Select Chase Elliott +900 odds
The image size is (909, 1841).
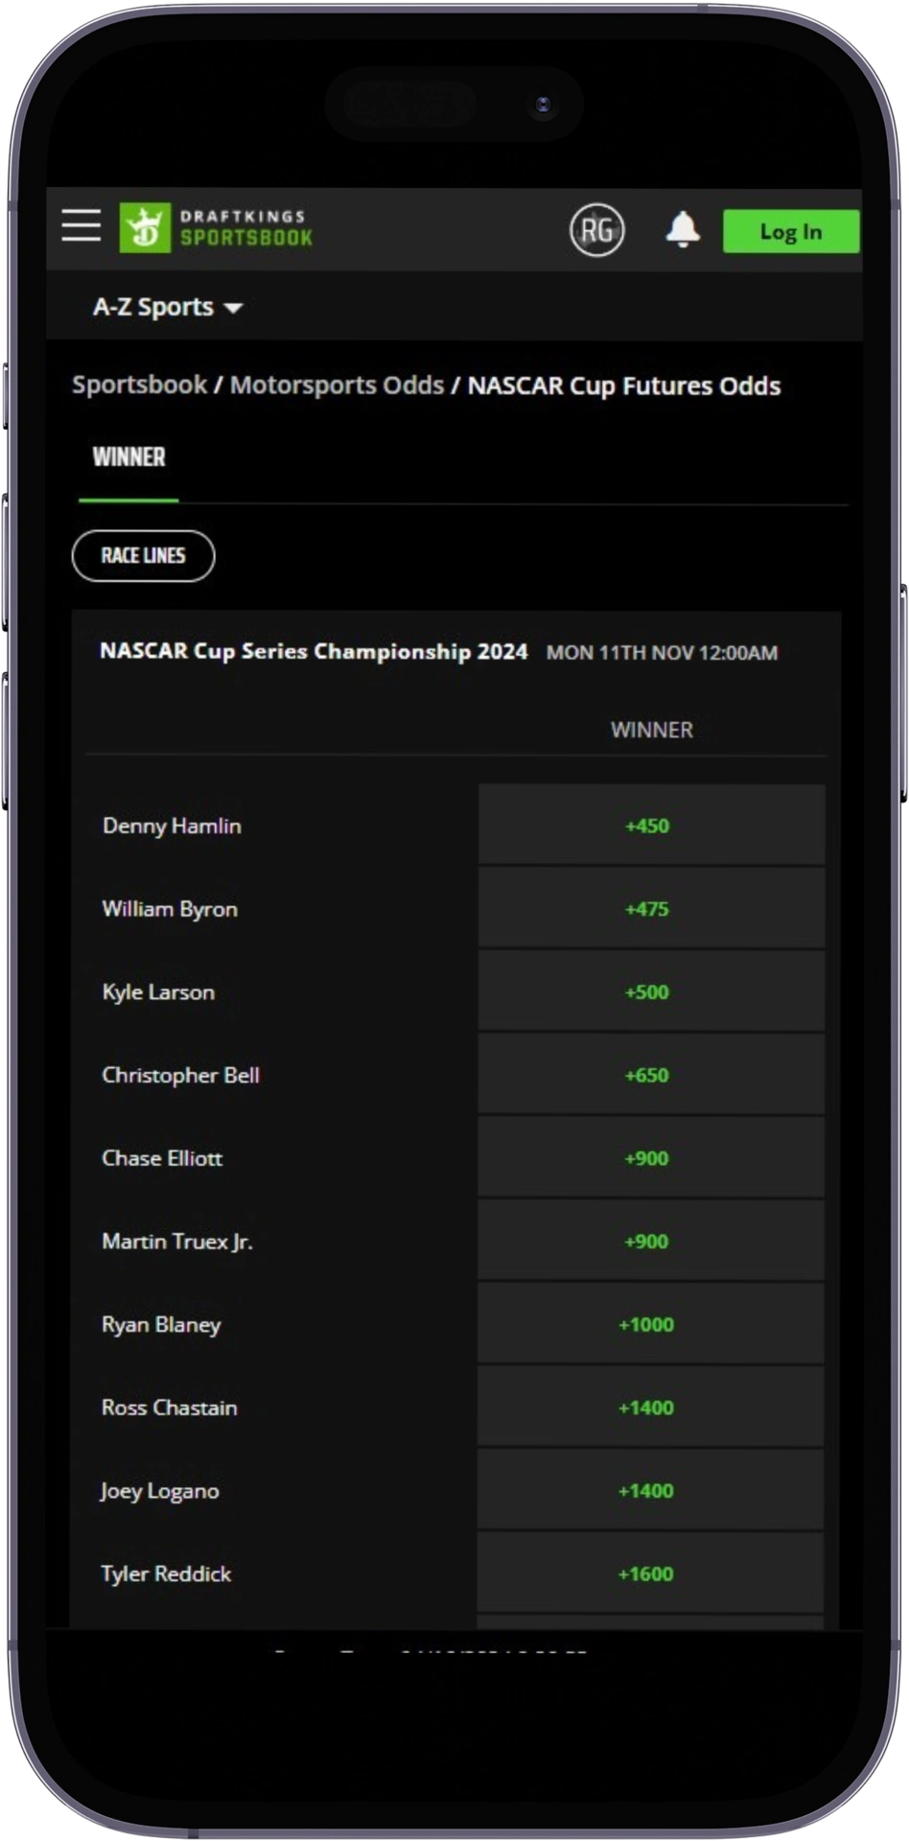click(x=651, y=1158)
